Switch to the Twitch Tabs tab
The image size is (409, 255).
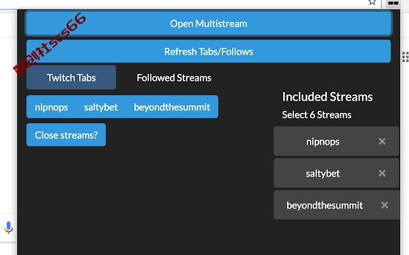click(x=71, y=78)
